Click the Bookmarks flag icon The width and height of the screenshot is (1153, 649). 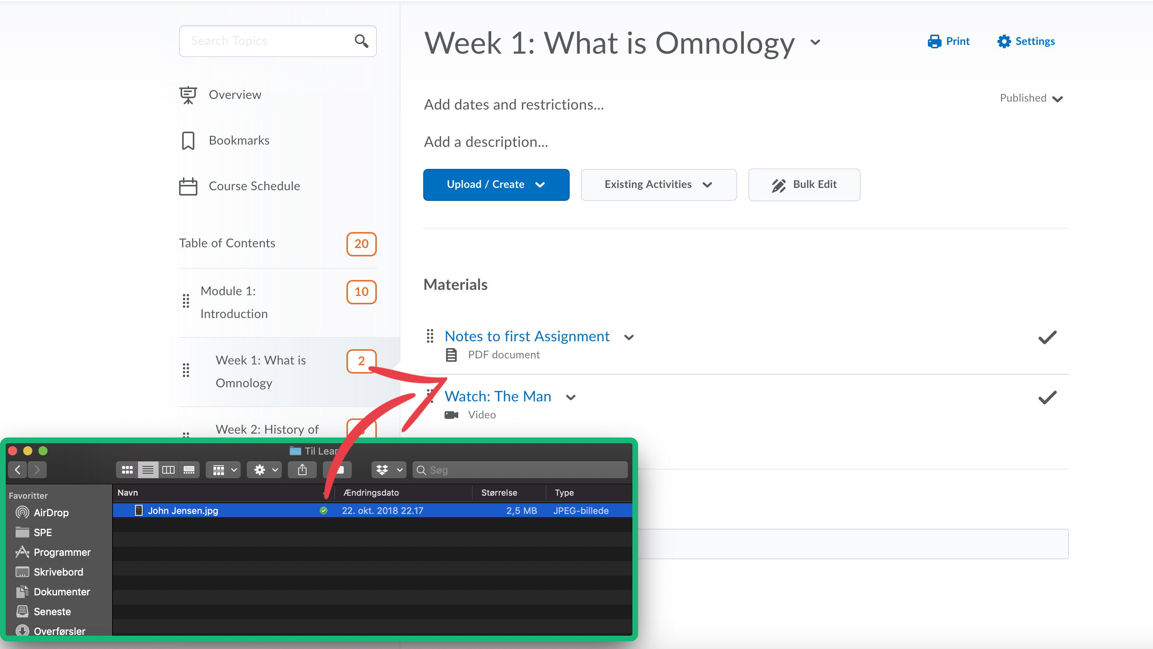[188, 140]
